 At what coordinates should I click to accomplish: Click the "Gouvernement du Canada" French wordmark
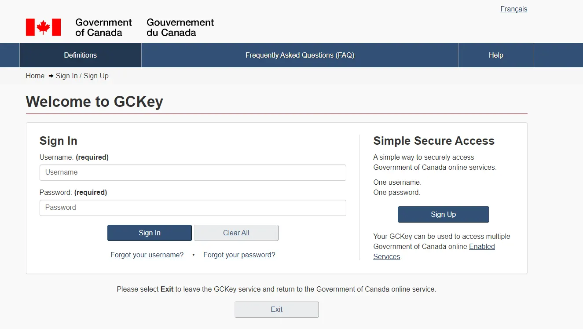click(x=180, y=27)
